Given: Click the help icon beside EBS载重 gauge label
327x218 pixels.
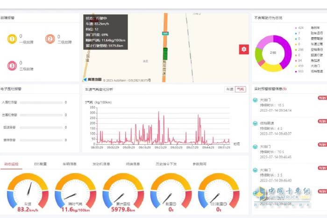Looking at the screenshot, I should tap(225, 204).
